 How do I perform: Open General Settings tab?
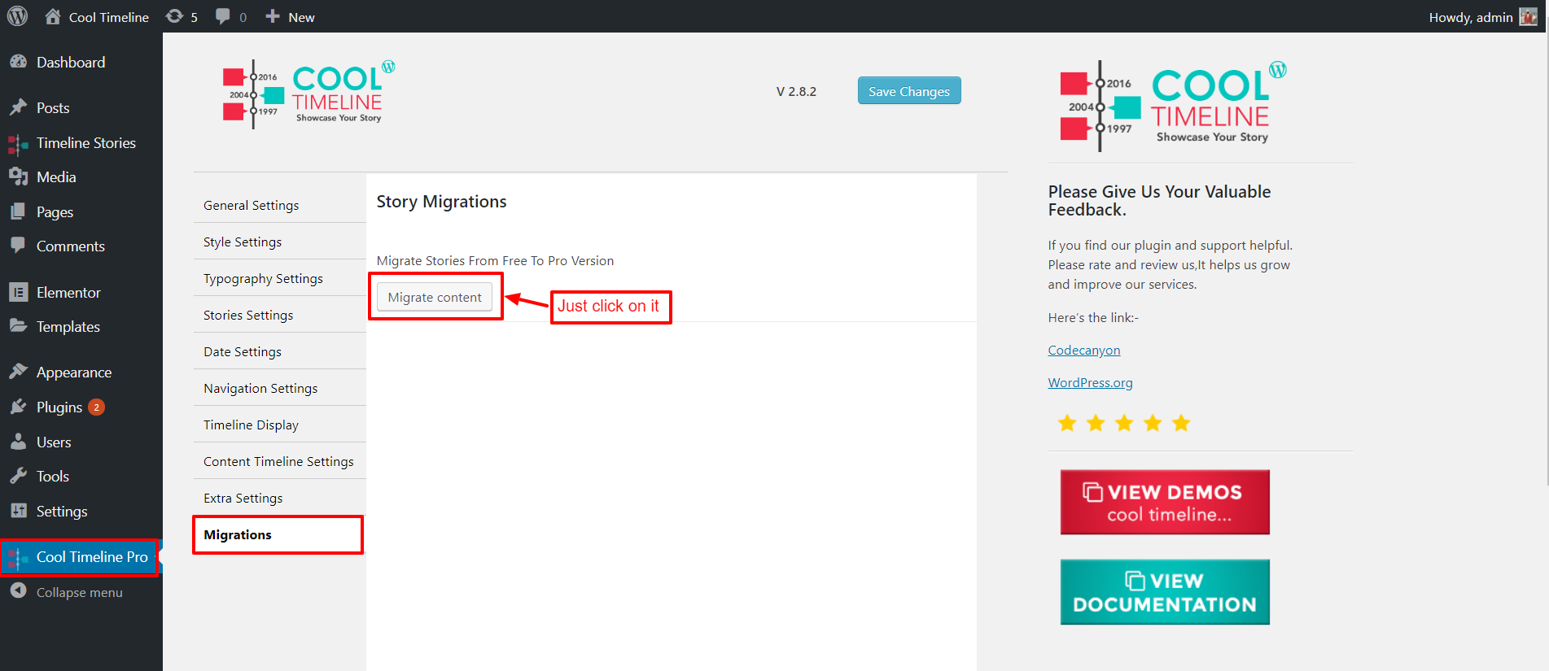coord(279,205)
